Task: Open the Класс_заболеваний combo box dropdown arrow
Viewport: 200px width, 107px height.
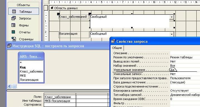Action: [172, 17]
